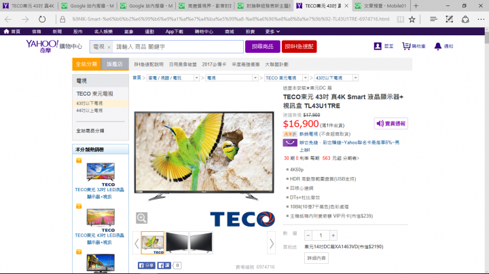Open the 更多 menu in purple bar
Screen dimensions: 489x274
(272, 31)
